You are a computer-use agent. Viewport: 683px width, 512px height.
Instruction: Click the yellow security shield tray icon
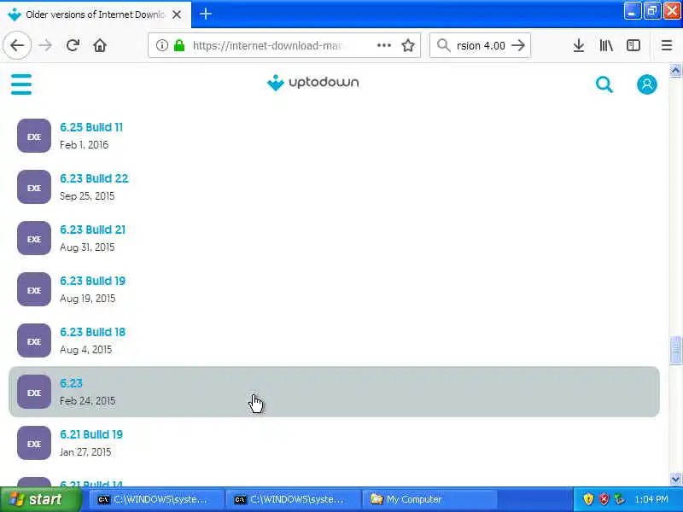click(588, 499)
